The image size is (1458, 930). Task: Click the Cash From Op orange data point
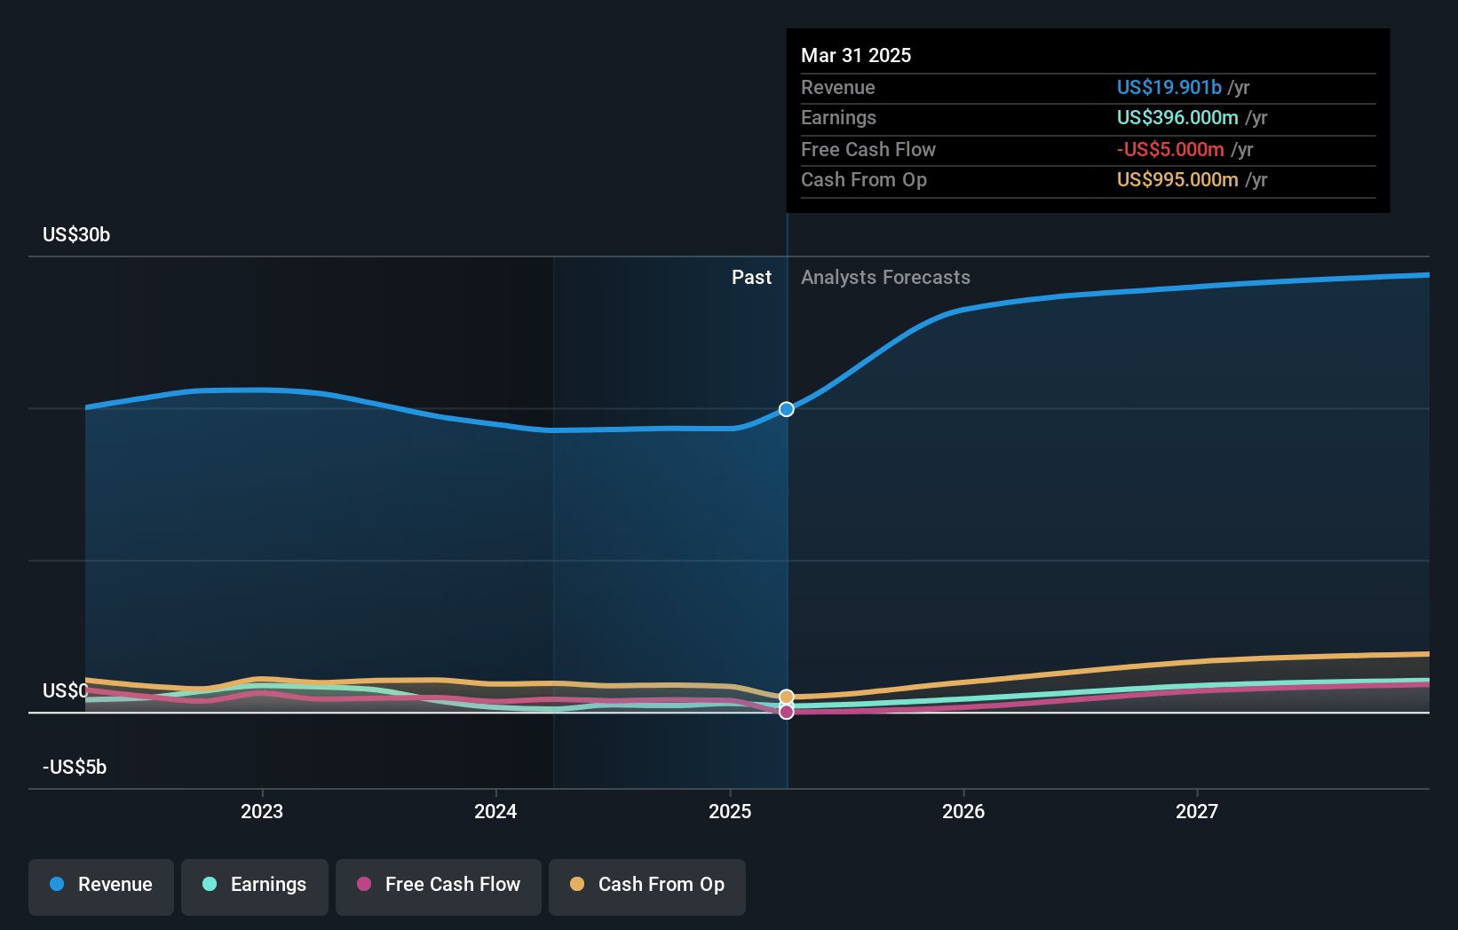click(x=787, y=697)
